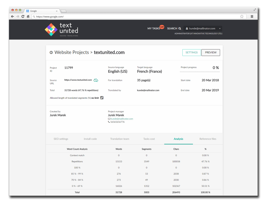Click the Repetitions words value 15153
Screen dimensions: 263x205
(119, 161)
